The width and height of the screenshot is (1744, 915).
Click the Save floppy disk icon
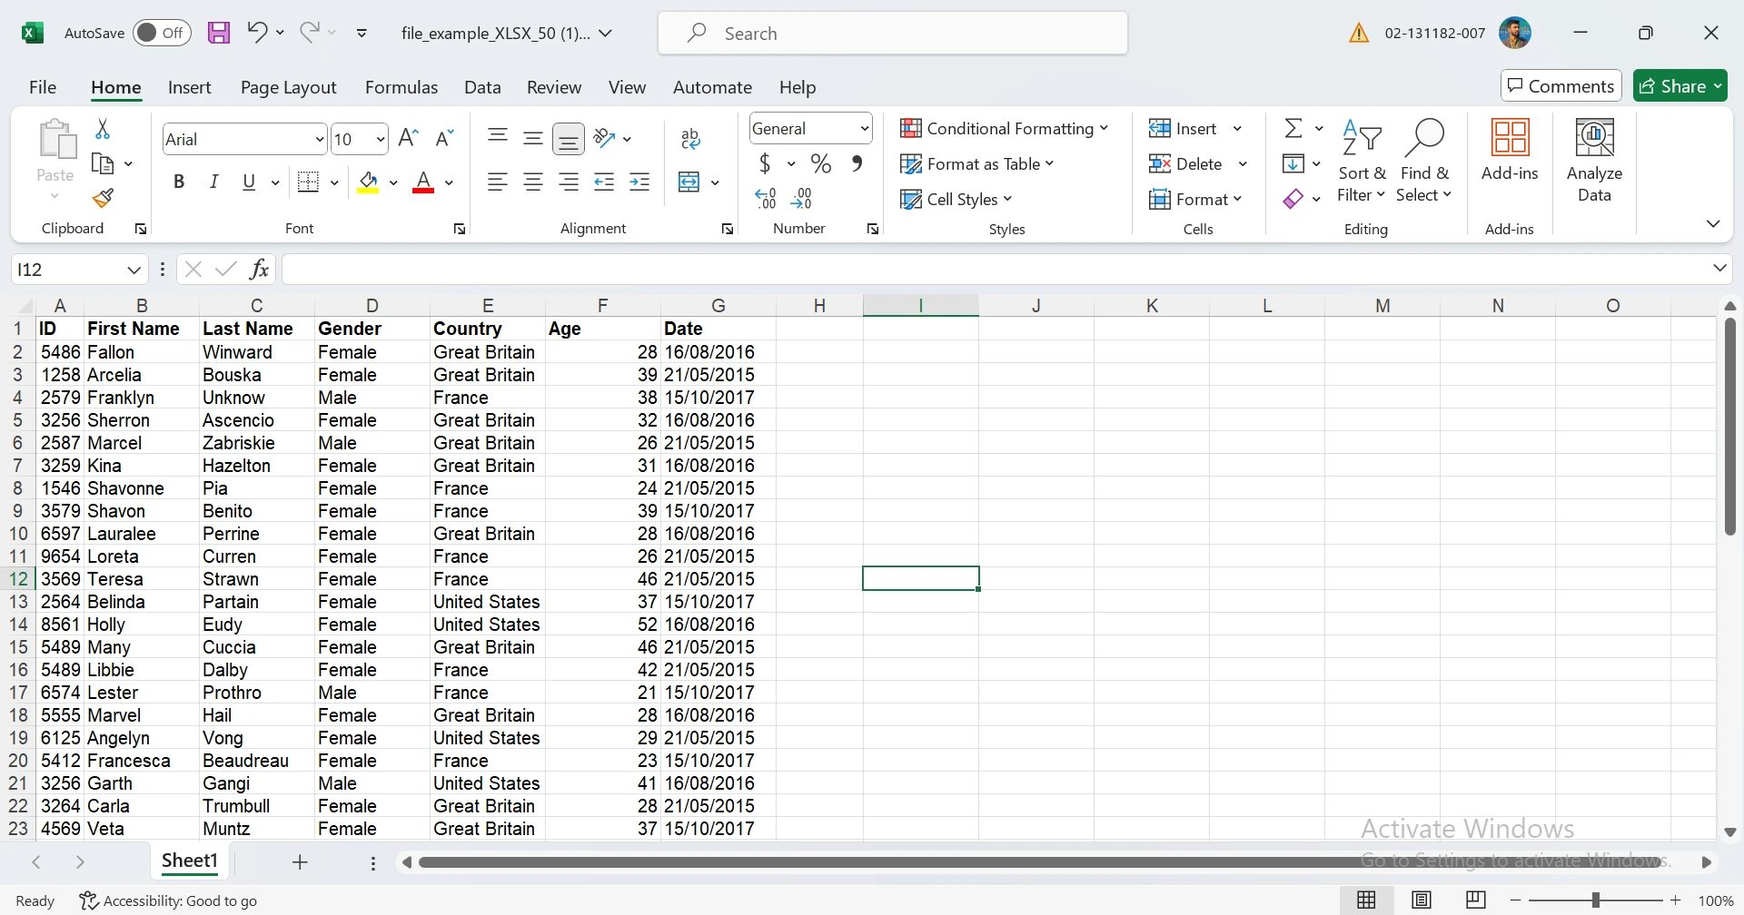click(x=219, y=34)
